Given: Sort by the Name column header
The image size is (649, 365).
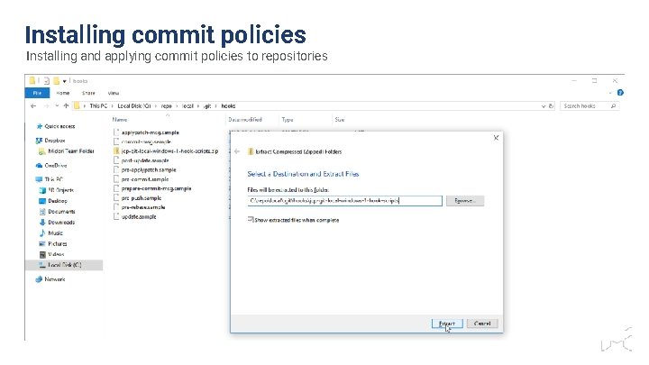Looking at the screenshot, I should coord(120,120).
